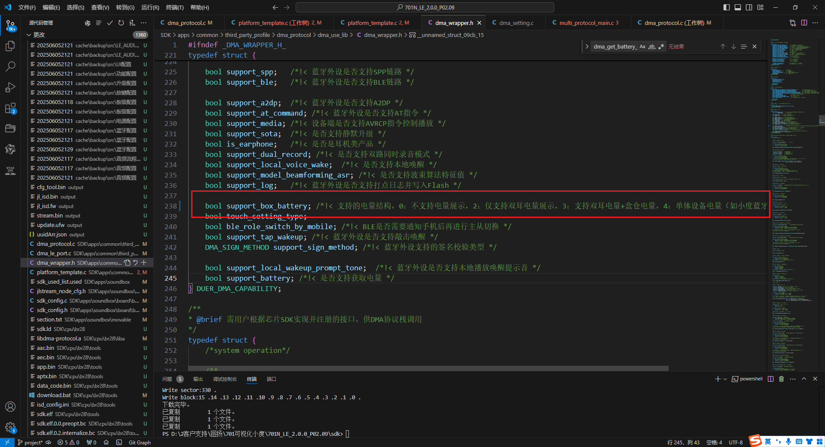
Task: Toggle Match Case in find widget
Action: pyautogui.click(x=642, y=46)
